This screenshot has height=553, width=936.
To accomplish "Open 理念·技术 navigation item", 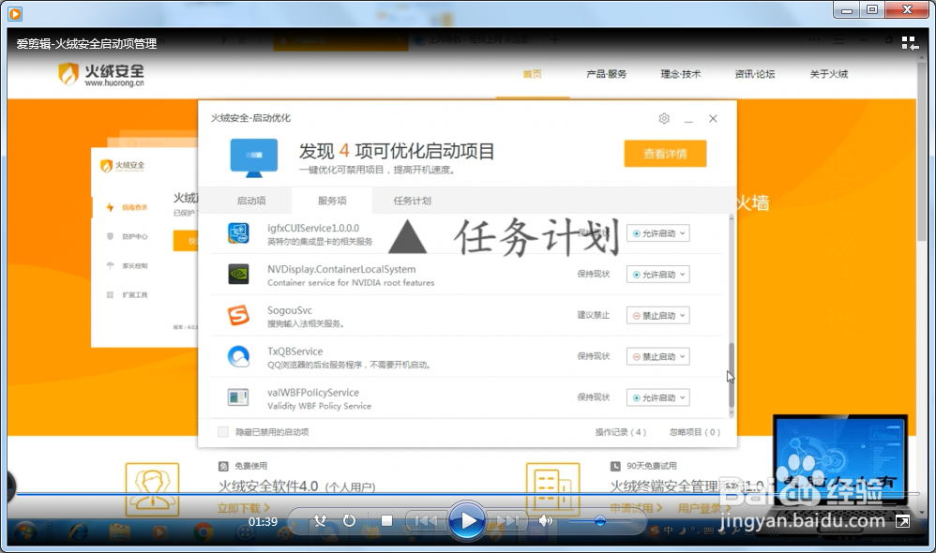I will coord(681,74).
